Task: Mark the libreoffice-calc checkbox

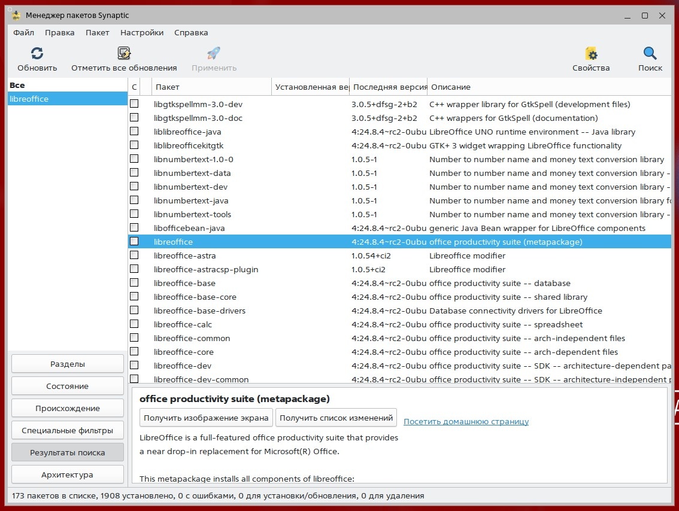Action: coord(134,324)
